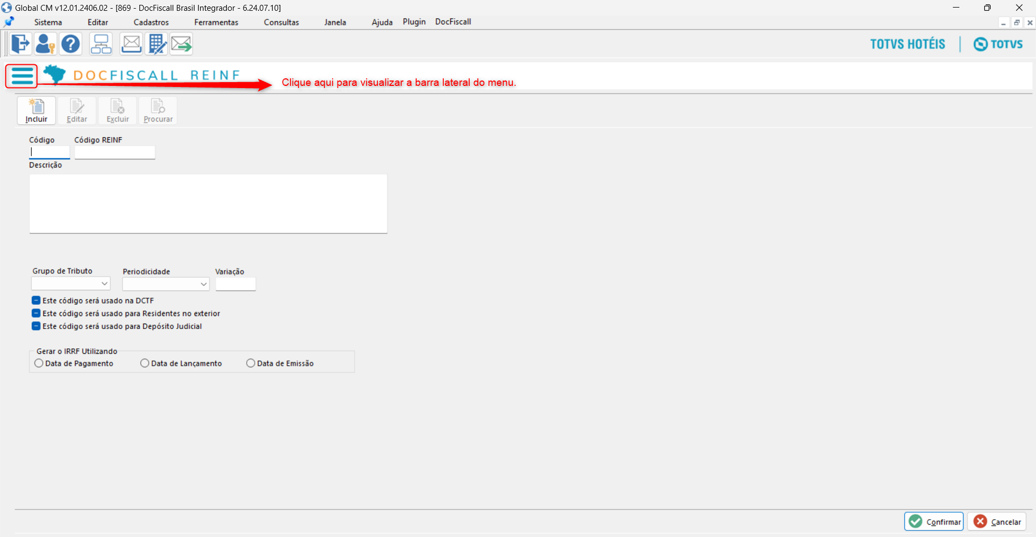
Task: Restore the inner document window
Action: [x=1017, y=23]
